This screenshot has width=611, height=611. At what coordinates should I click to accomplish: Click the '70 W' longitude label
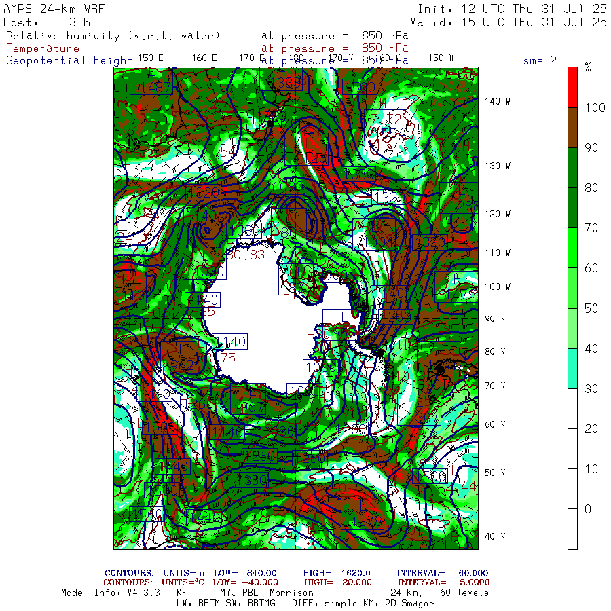click(x=495, y=386)
